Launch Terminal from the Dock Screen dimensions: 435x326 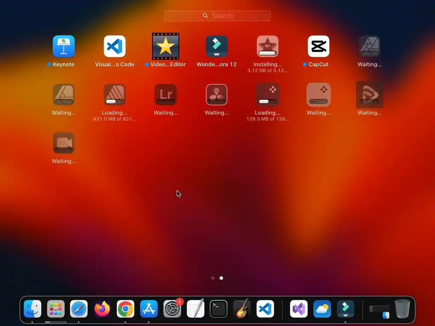point(219,309)
